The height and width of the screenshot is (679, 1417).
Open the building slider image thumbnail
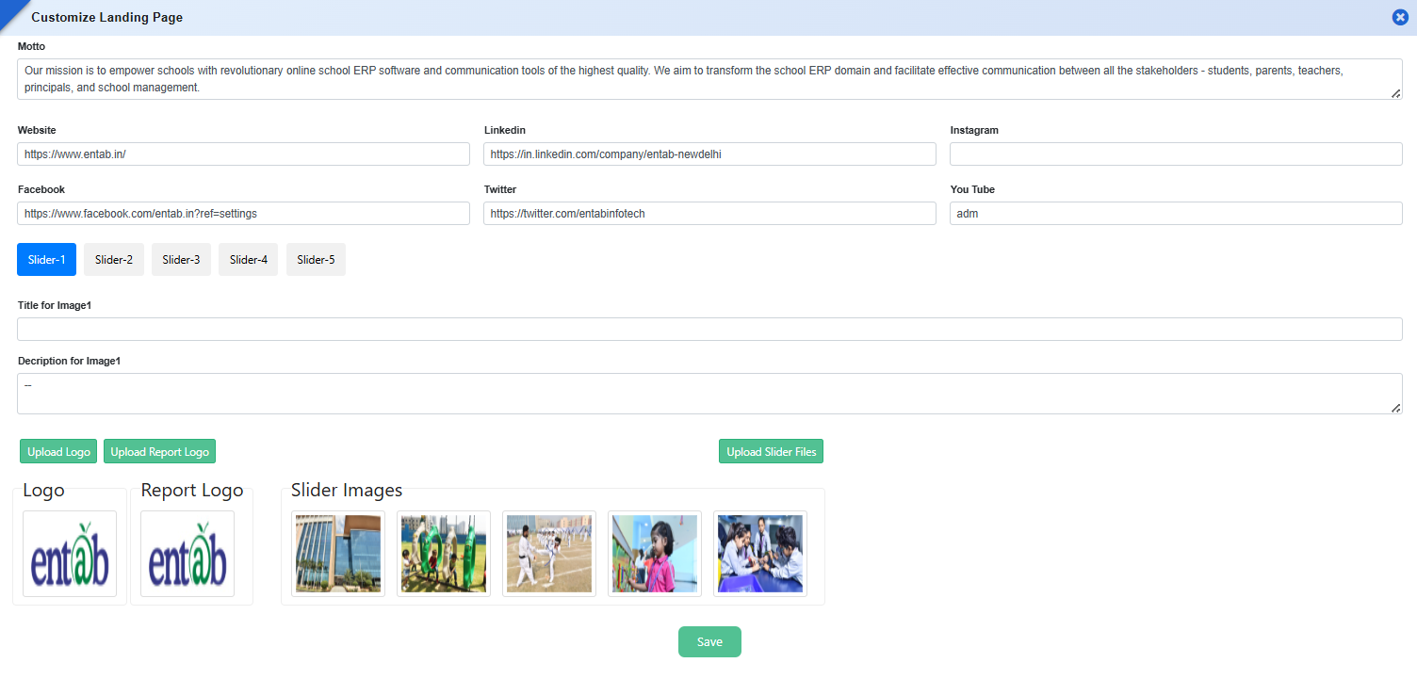[x=338, y=554]
